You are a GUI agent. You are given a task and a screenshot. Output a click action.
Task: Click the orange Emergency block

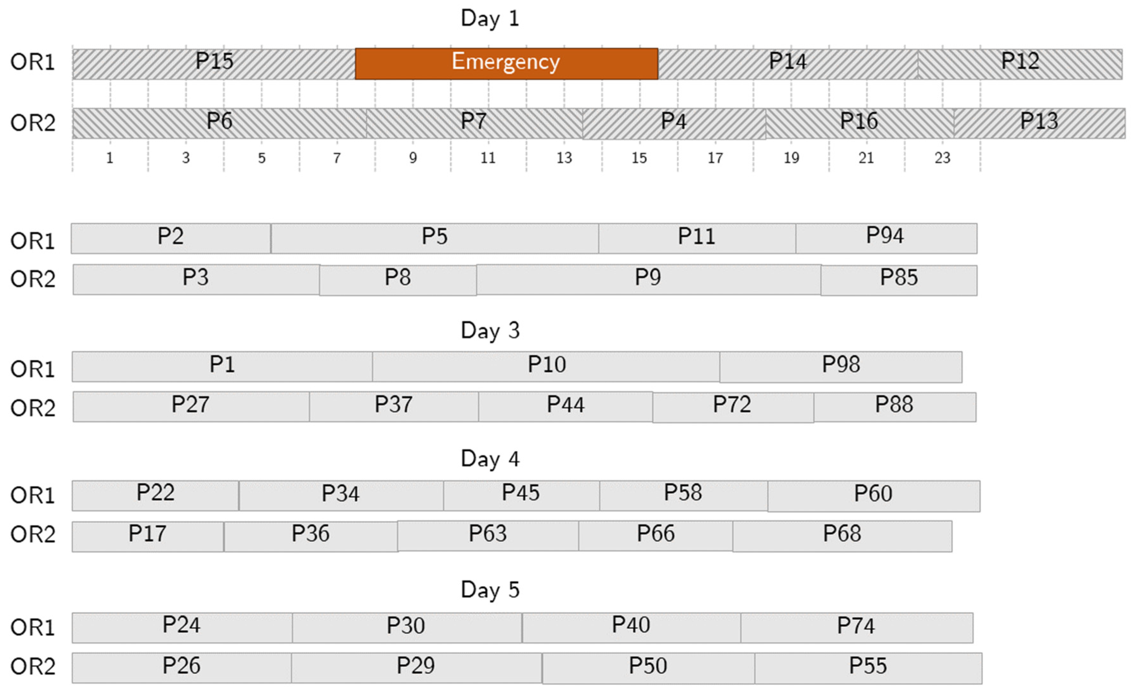click(x=506, y=63)
